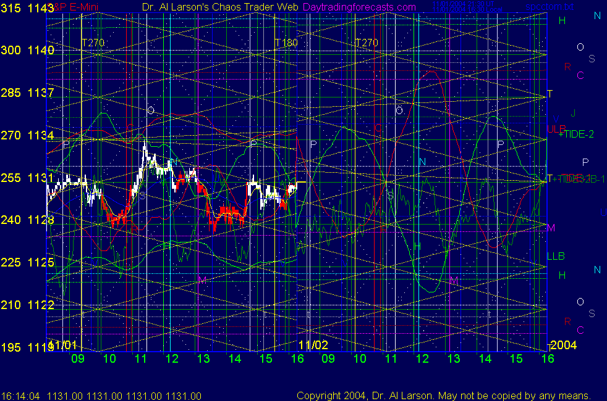Click the '240 1128' price axis label
The width and height of the screenshot is (607, 401).
27,220
